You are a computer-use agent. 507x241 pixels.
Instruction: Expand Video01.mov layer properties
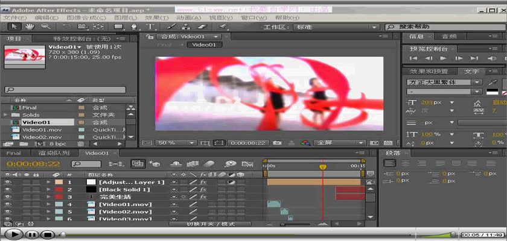48,204
